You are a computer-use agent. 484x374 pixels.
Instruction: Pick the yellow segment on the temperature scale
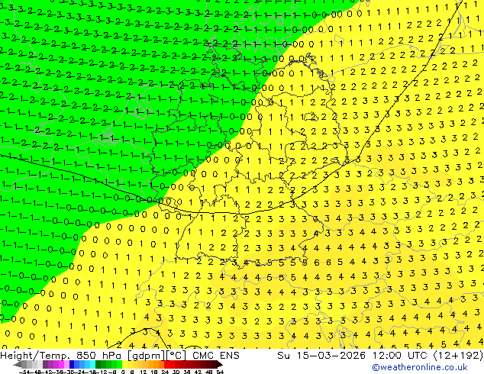click(x=124, y=364)
